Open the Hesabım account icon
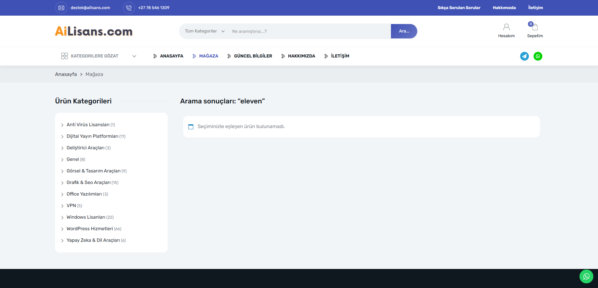598x288 pixels. coord(506,27)
